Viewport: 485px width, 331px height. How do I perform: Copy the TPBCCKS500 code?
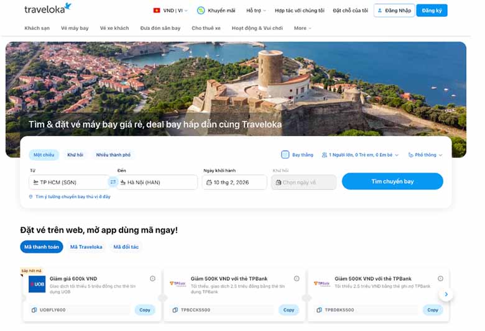tap(289, 310)
